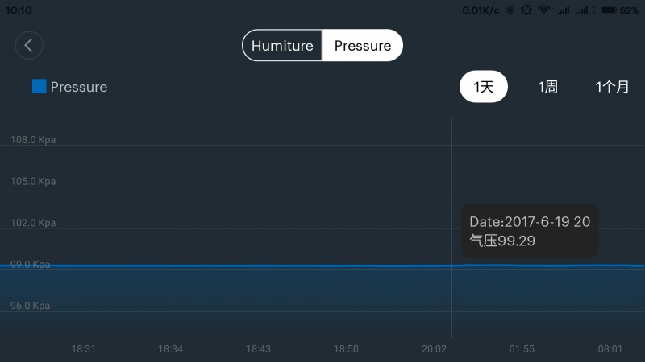The width and height of the screenshot is (645, 362).
Task: Select the 1个月 (one month) range
Action: (612, 87)
